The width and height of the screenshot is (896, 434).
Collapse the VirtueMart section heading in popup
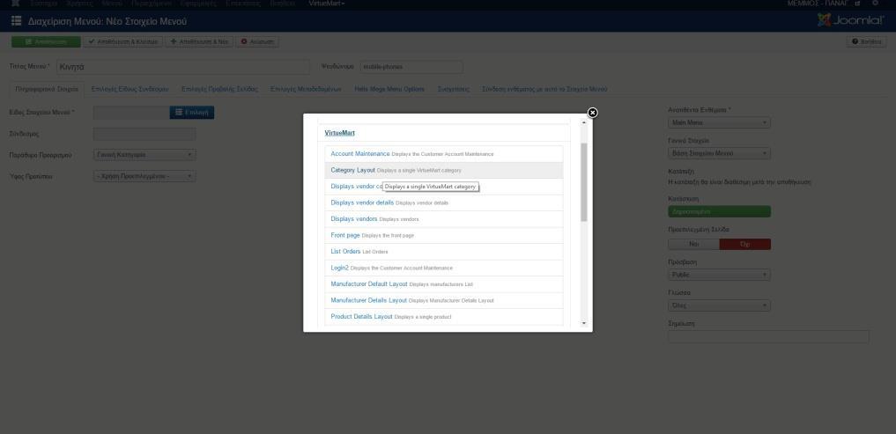click(x=339, y=133)
